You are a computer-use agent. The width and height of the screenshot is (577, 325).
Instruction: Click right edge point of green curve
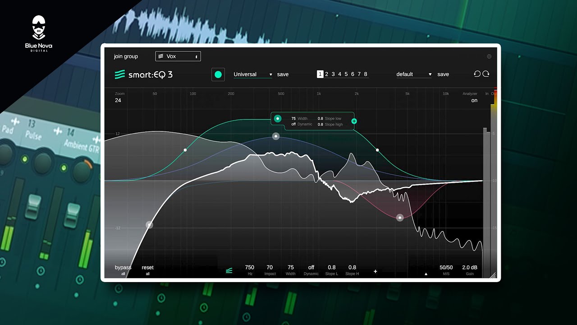377,150
